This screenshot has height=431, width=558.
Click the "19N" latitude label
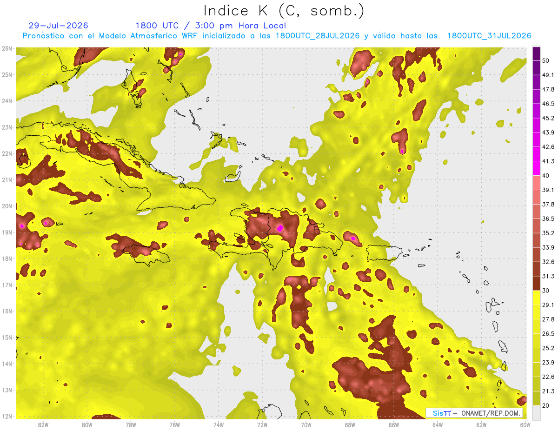click(x=7, y=232)
